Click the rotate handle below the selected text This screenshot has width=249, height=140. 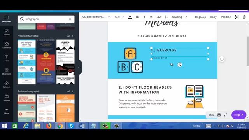tap(180, 65)
